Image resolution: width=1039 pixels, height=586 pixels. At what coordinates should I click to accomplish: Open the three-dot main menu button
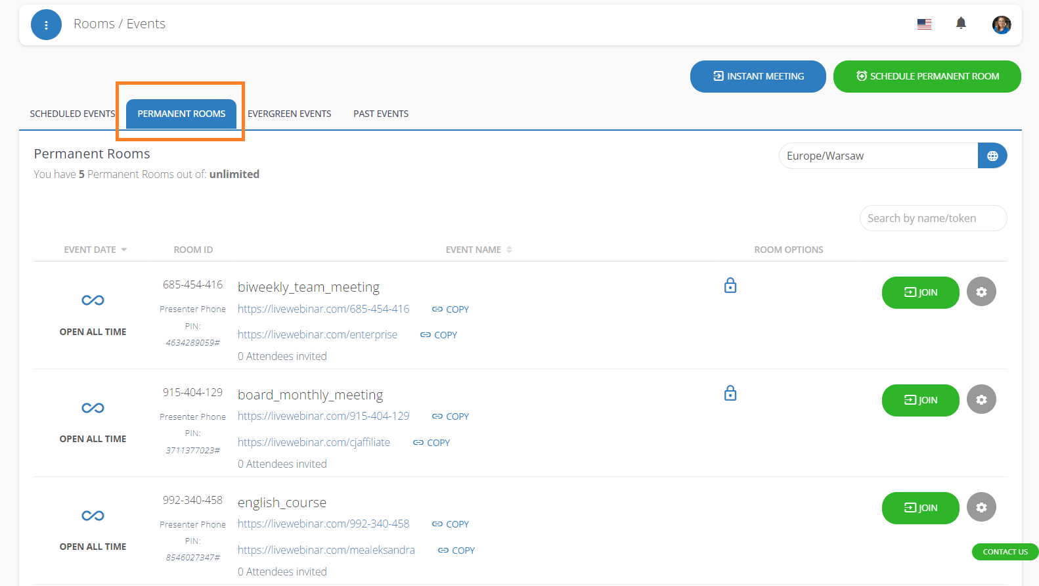tap(46, 25)
